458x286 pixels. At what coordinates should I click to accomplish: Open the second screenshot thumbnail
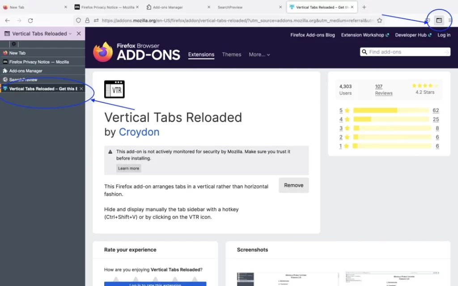click(x=392, y=279)
